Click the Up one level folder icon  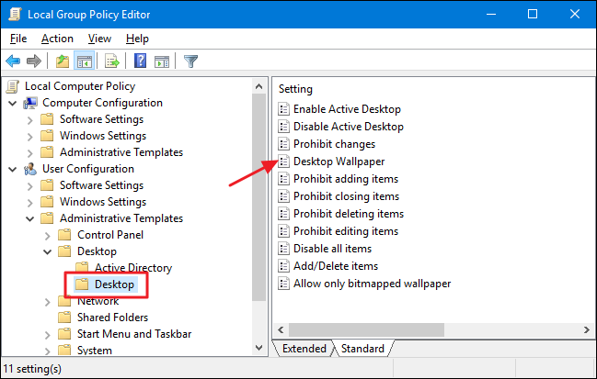62,61
